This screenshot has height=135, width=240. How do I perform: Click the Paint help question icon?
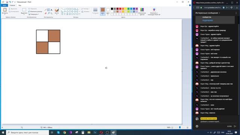point(190,5)
